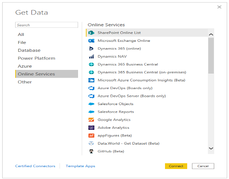This screenshot has height=179, width=229.
Task: Select the SharePoint Online List icon
Action: click(91, 33)
